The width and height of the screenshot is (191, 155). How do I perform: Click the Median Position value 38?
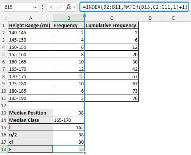pos(69,113)
